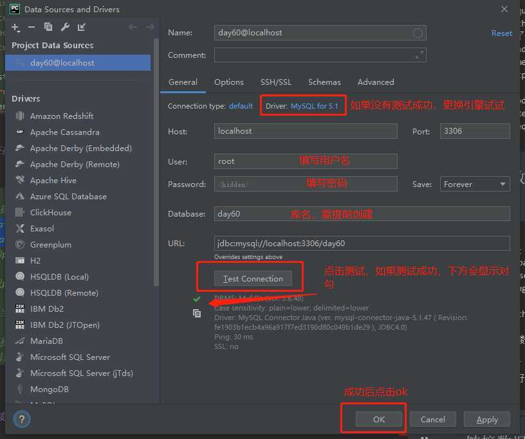The width and height of the screenshot is (525, 439).
Task: Focus the Database input field
Action: [362, 214]
